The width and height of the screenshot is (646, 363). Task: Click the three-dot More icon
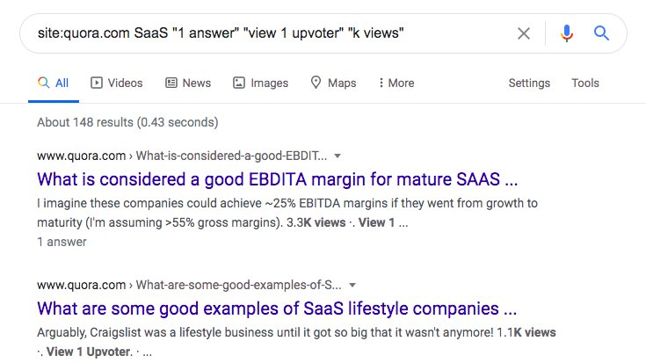381,83
